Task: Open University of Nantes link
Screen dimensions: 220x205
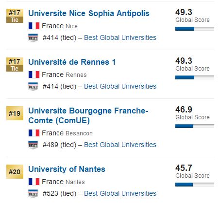Action: 67,169
